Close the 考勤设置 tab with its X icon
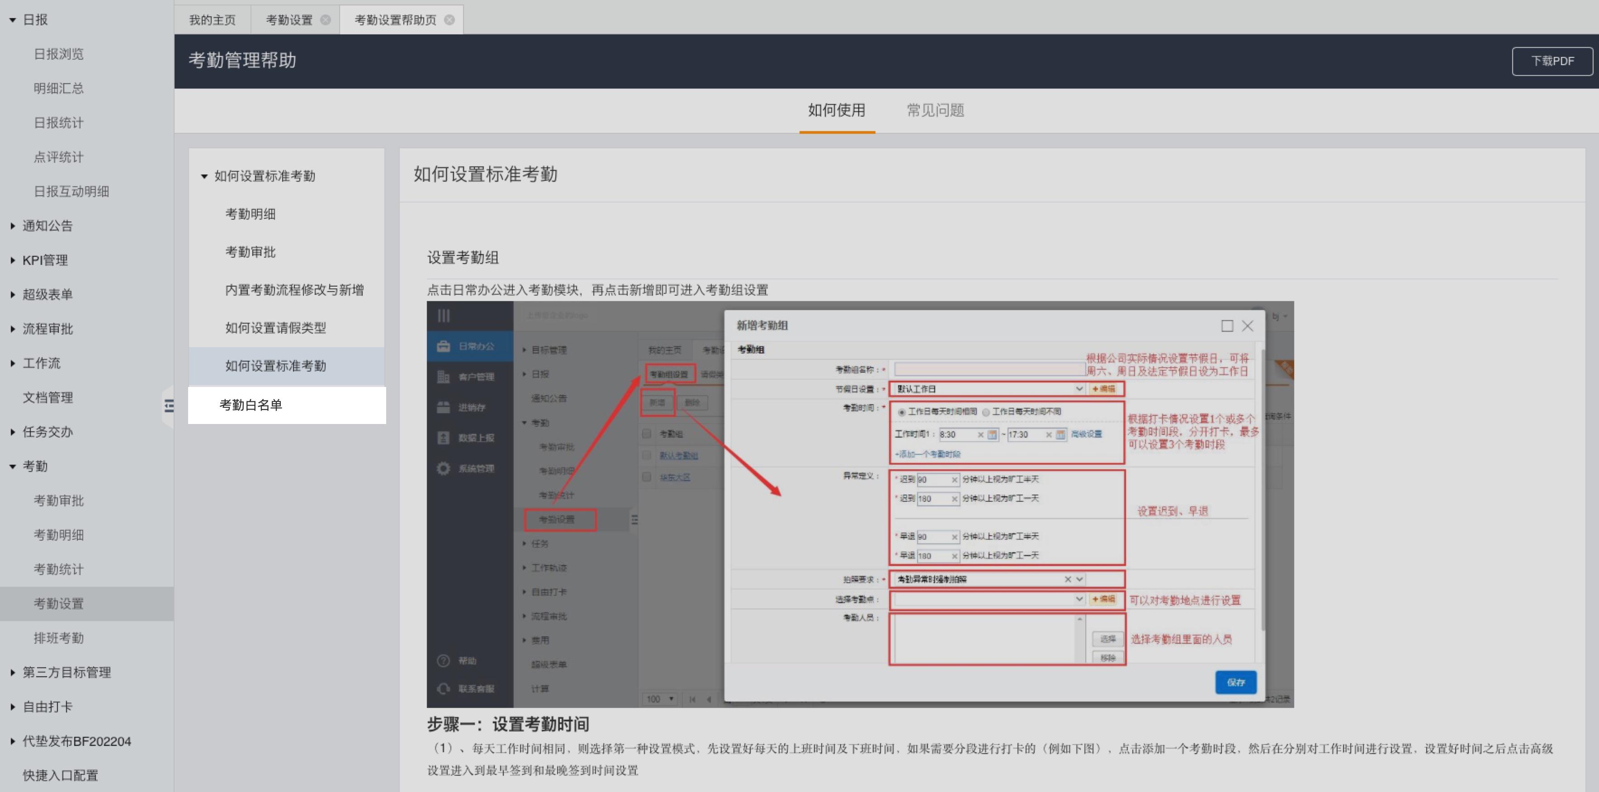 (325, 20)
